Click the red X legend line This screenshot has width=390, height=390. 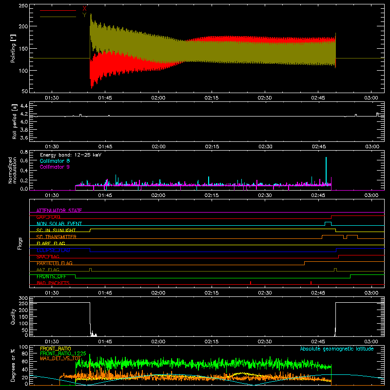58,10
